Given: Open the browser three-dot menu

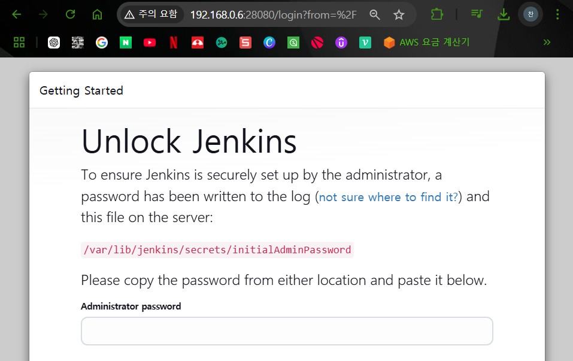Looking at the screenshot, I should pyautogui.click(x=557, y=14).
